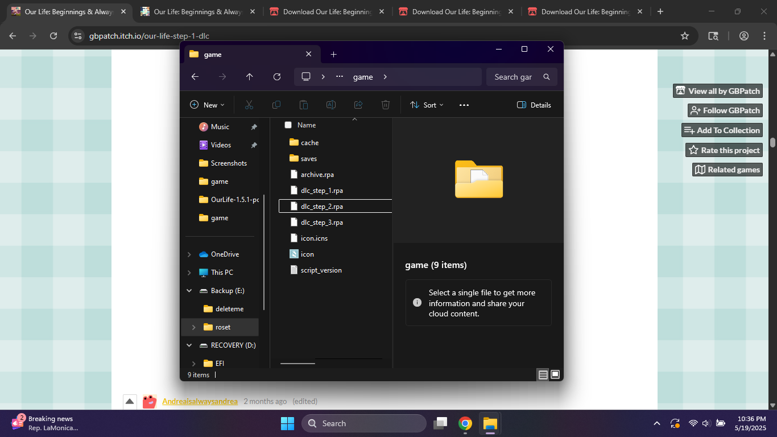This screenshot has height=437, width=777.
Task: Open the New dropdown menu
Action: point(207,105)
